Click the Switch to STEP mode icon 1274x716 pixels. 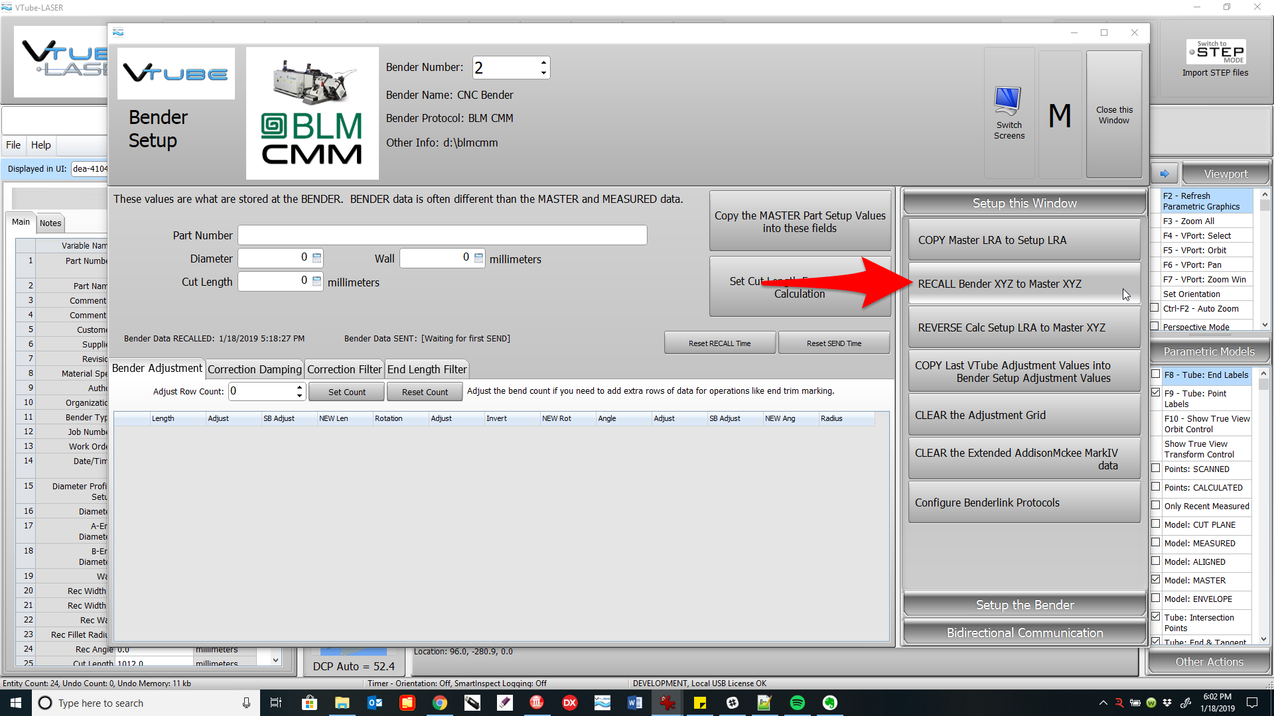point(1216,52)
